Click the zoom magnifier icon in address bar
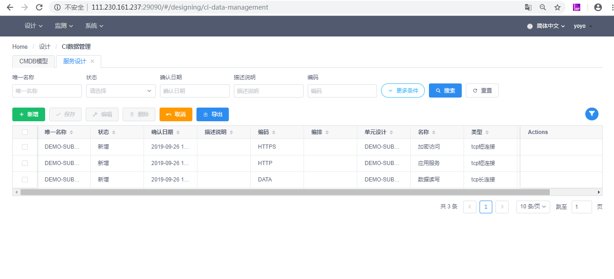This screenshot has width=614, height=279. click(543, 7)
